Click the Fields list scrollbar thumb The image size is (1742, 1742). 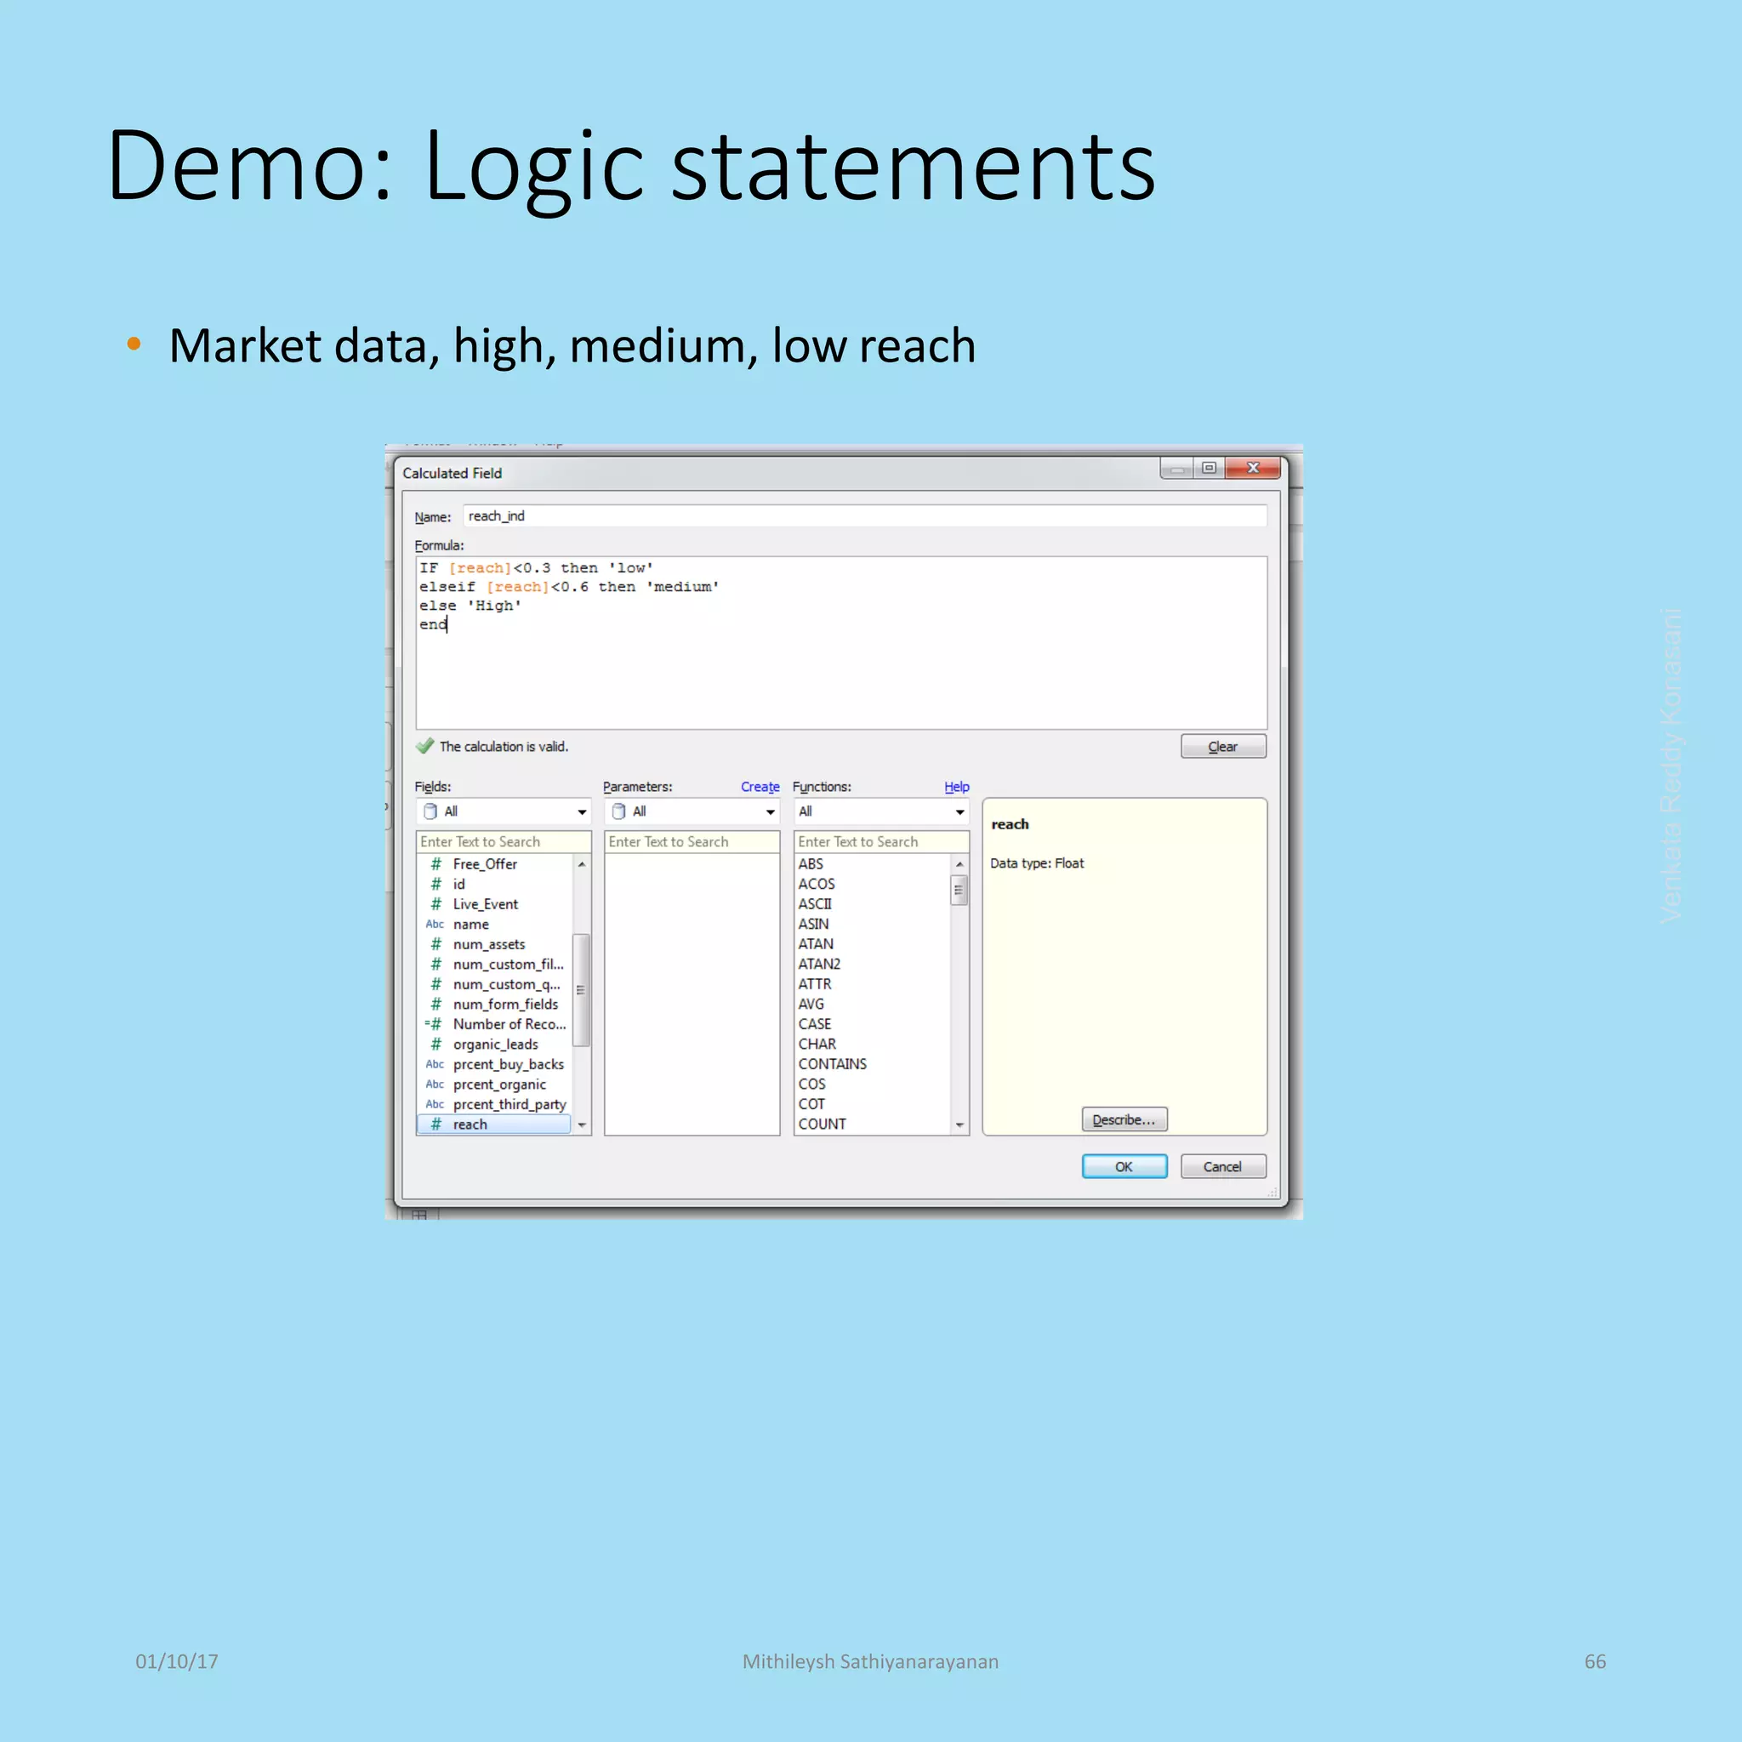(582, 990)
